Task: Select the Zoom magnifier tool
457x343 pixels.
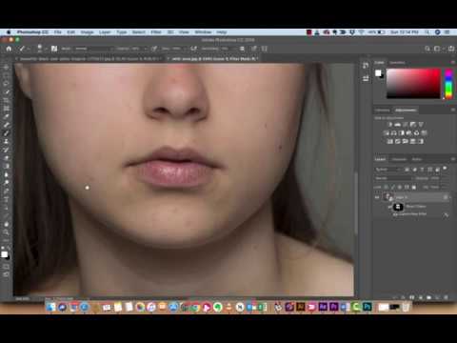Action: (x=6, y=232)
